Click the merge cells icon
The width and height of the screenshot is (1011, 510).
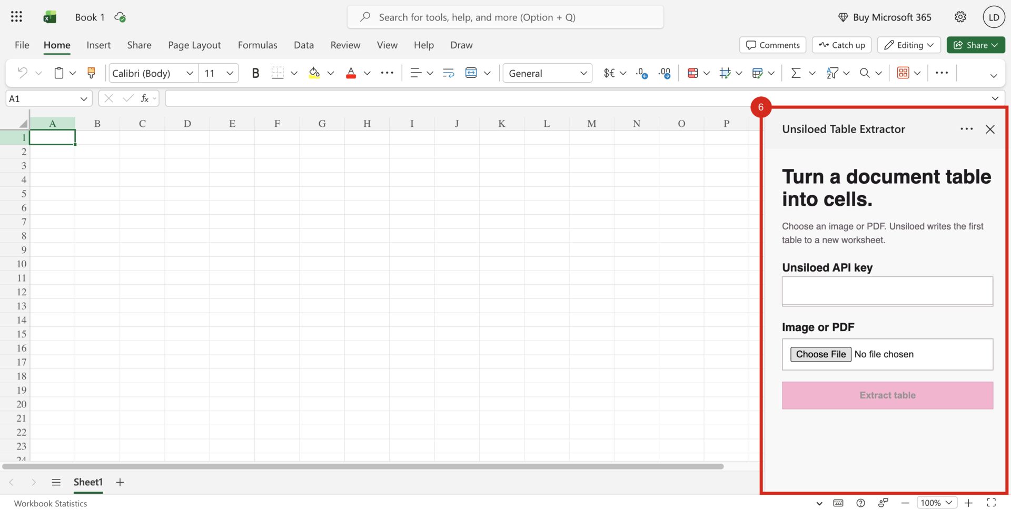click(471, 73)
